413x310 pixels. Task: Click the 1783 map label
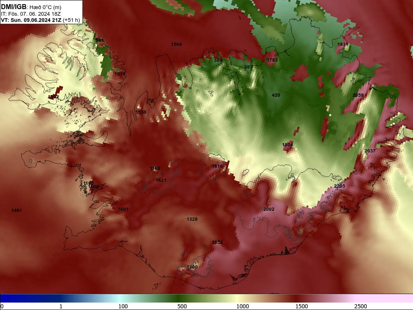point(272,60)
